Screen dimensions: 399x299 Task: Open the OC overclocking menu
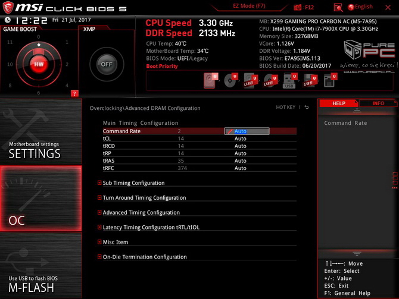coord(40,199)
